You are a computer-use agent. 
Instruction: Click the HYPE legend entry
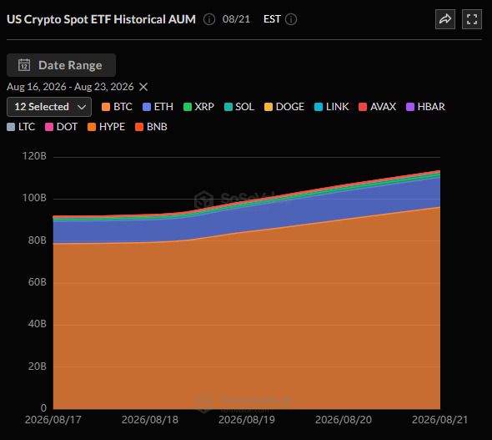pos(106,127)
